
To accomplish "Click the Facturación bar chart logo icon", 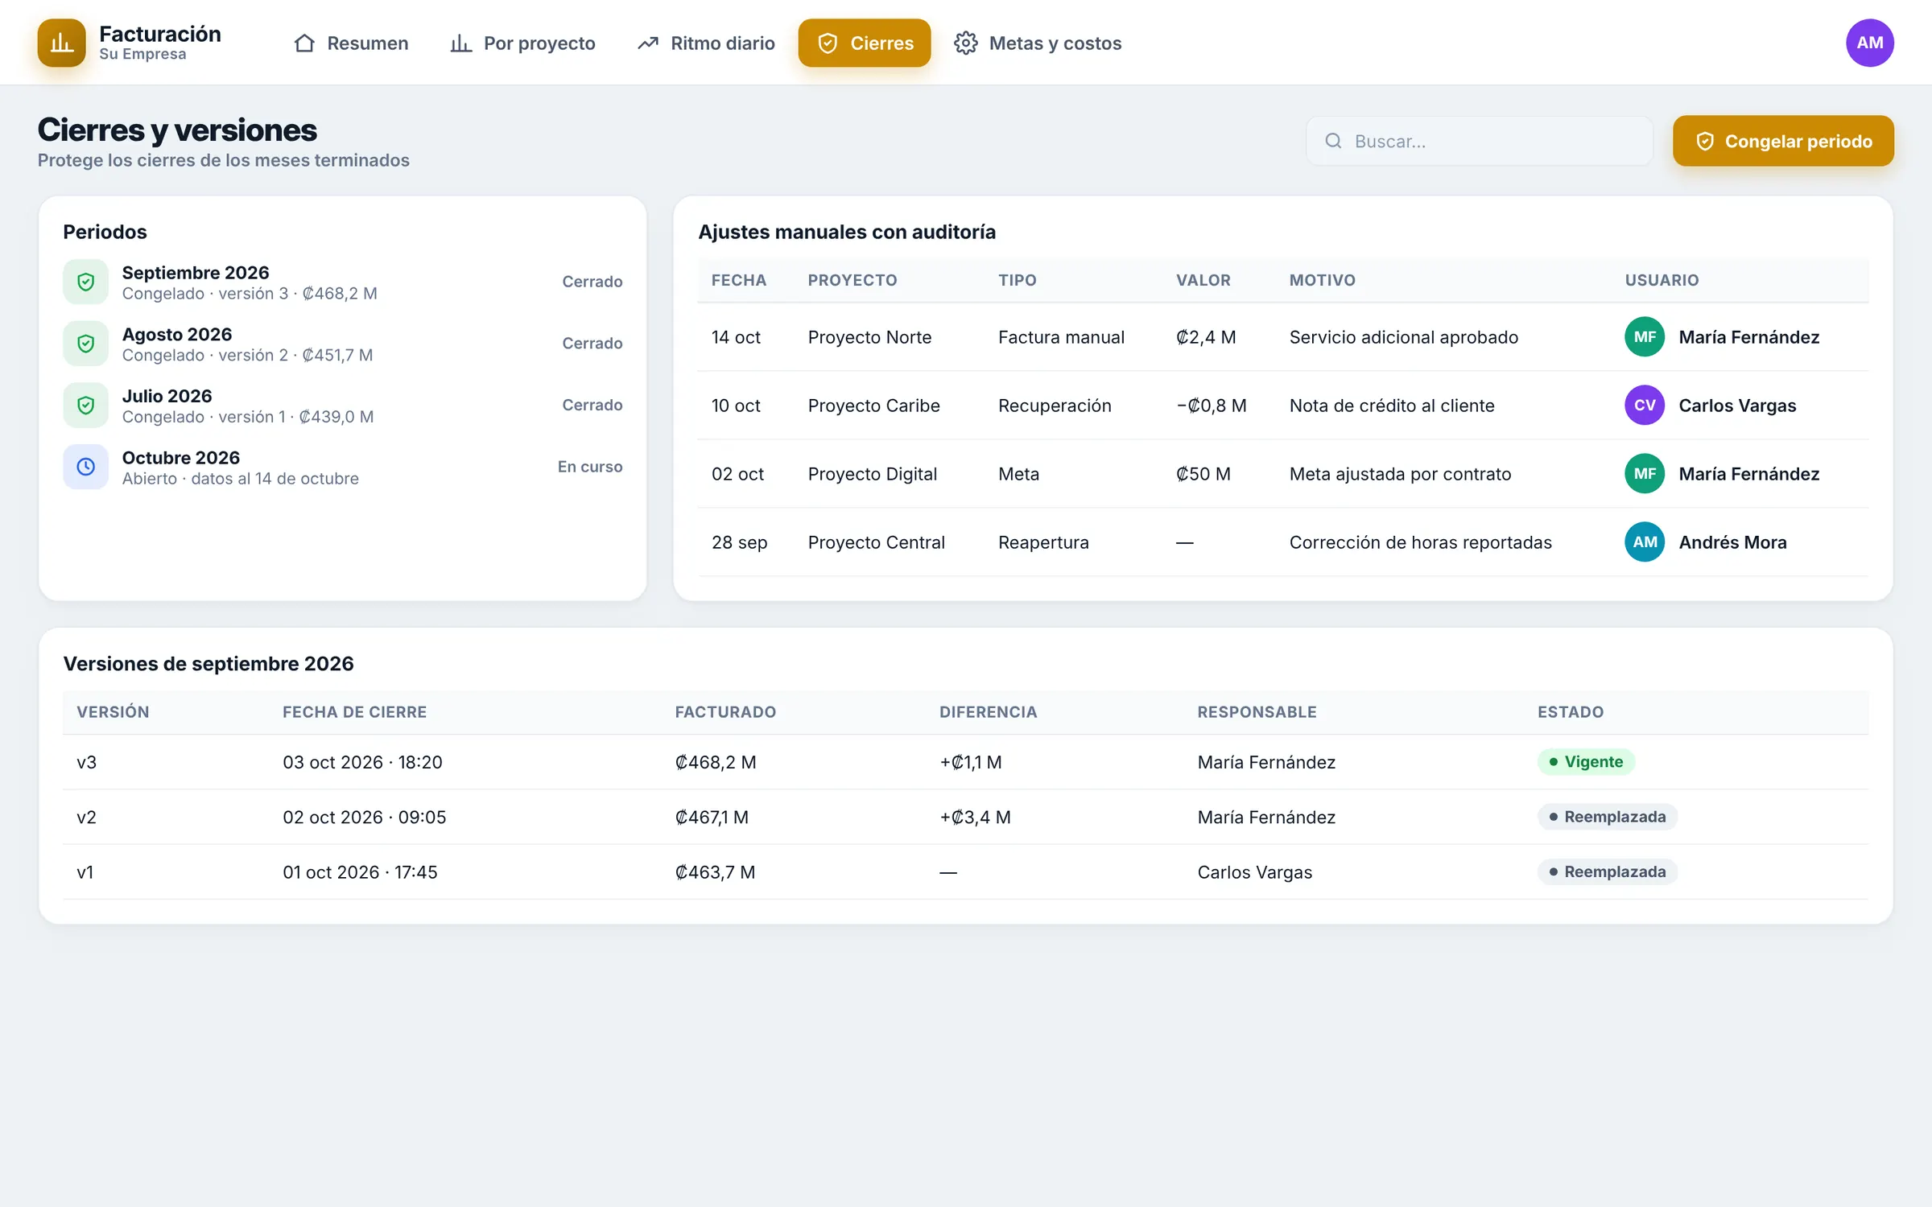I will pyautogui.click(x=61, y=43).
